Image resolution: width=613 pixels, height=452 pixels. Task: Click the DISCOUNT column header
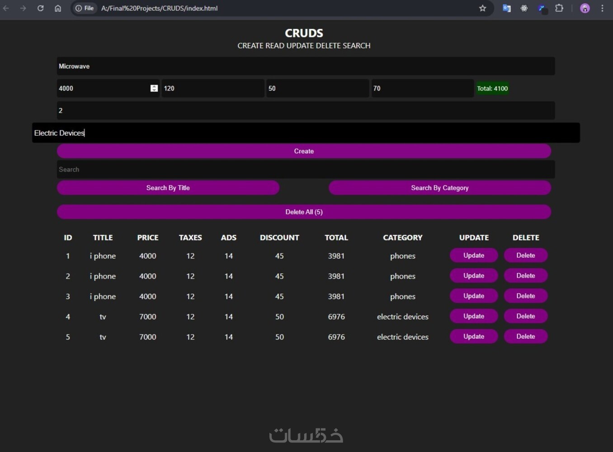click(279, 237)
